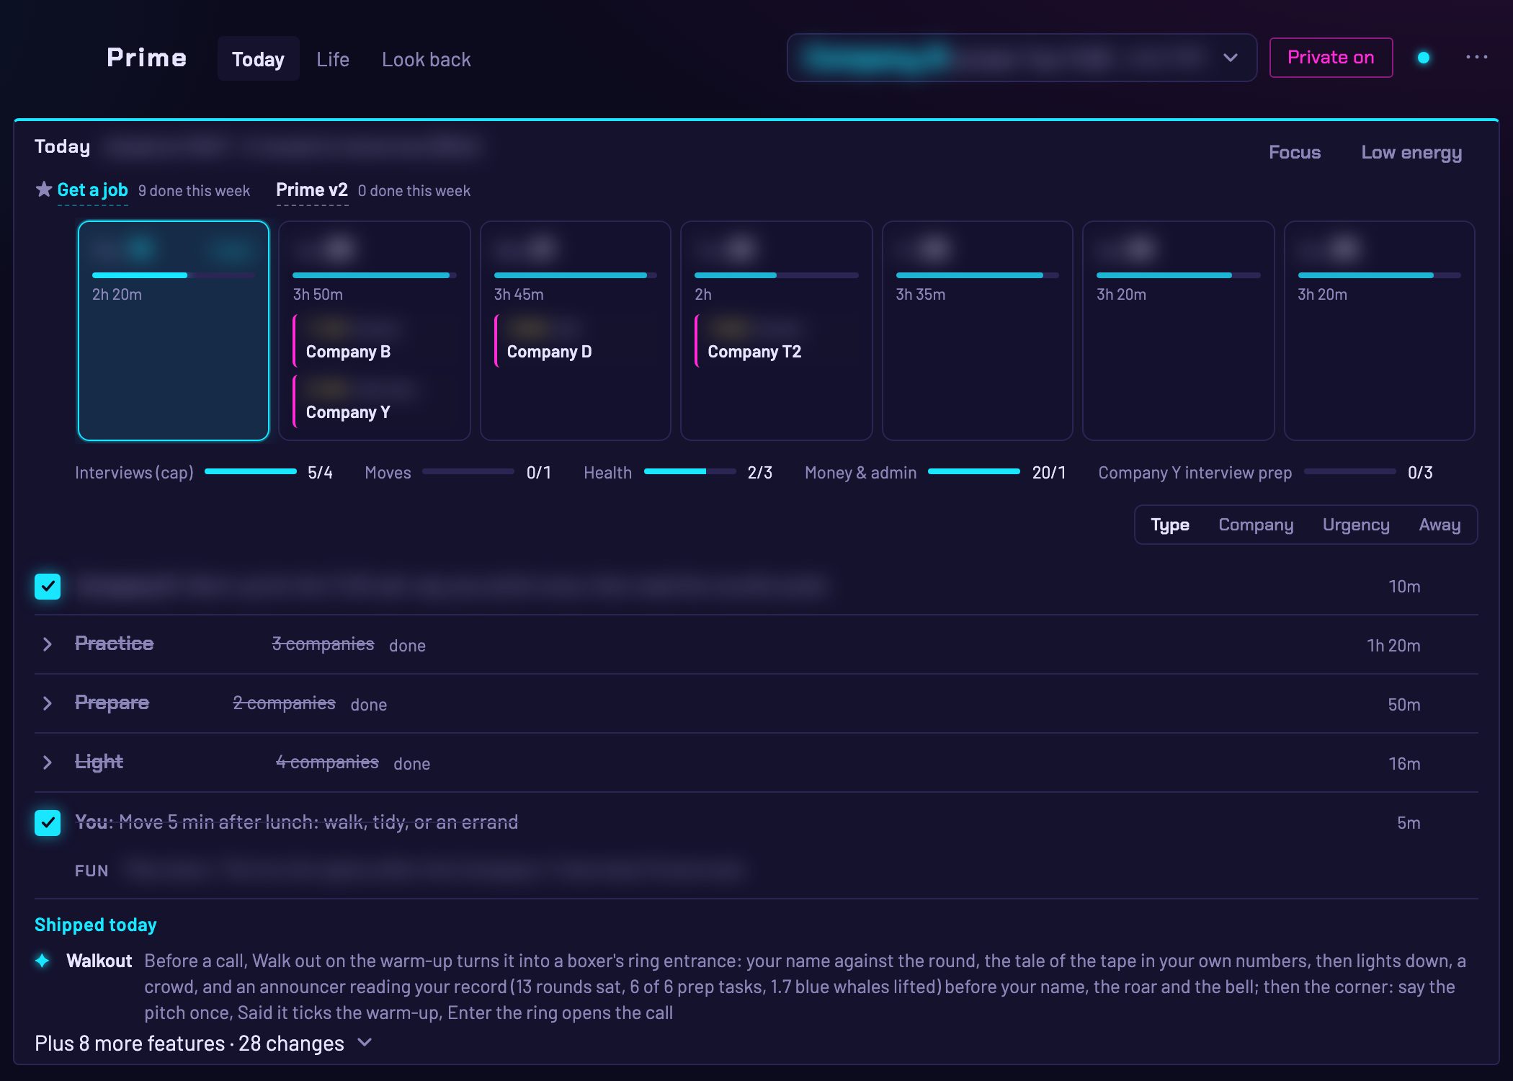This screenshot has height=1081, width=1513.
Task: Group tasks by Company
Action: [x=1256, y=525]
